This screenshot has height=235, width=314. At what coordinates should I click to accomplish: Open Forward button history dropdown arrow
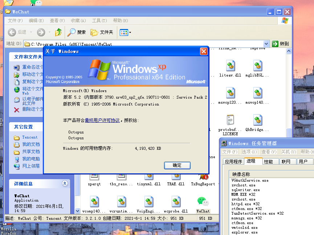(x=49, y=32)
